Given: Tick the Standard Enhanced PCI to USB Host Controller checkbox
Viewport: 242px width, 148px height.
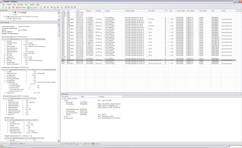Looking at the screenshot, I should point(6,17).
